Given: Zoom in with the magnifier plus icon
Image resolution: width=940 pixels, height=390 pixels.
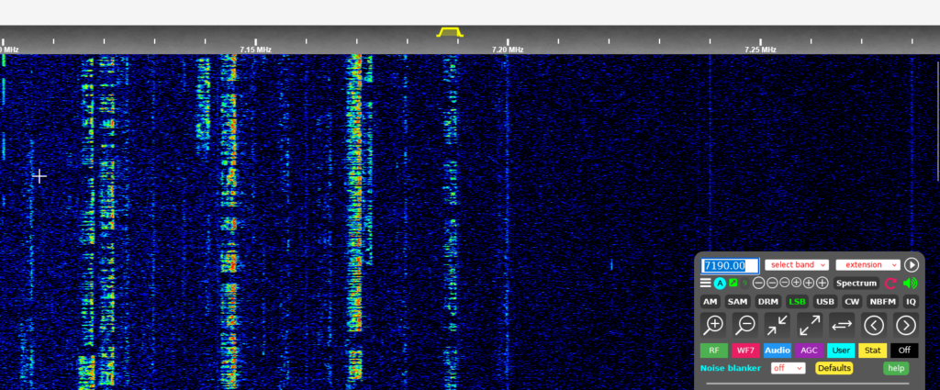Looking at the screenshot, I should (x=713, y=325).
